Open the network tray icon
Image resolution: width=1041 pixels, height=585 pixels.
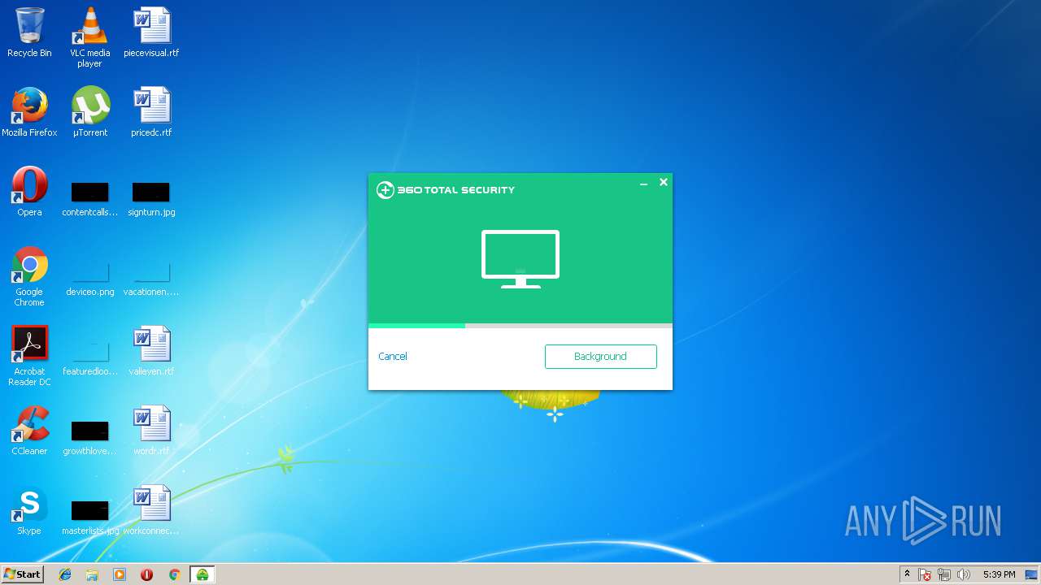(x=944, y=574)
